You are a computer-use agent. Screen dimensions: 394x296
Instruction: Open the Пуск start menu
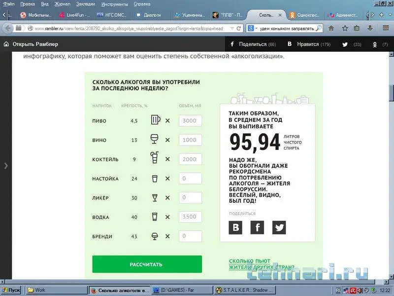click(11, 290)
